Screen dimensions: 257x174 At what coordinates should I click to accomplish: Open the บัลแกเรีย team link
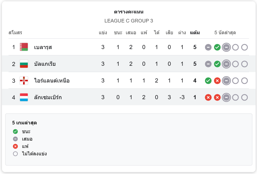[45, 64]
